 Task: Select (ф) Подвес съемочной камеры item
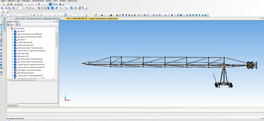pos(29,70)
